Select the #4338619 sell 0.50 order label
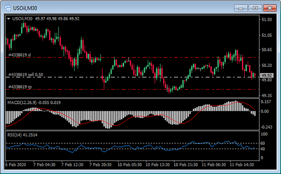 point(26,74)
